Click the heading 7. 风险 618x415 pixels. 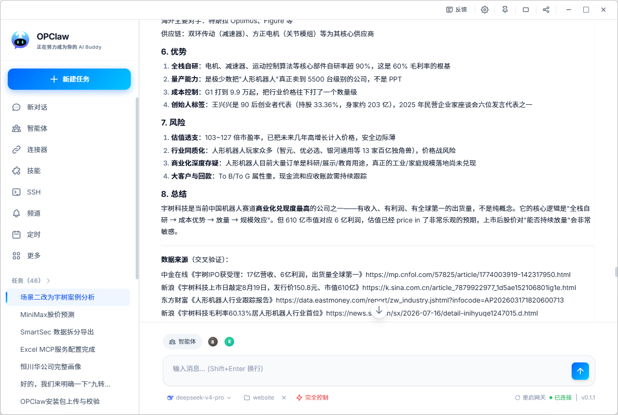[173, 123]
